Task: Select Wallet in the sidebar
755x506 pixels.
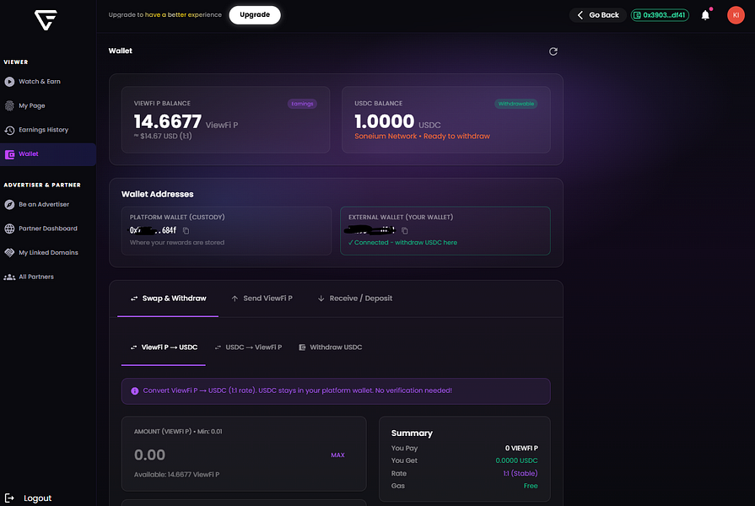Action: pyautogui.click(x=48, y=154)
